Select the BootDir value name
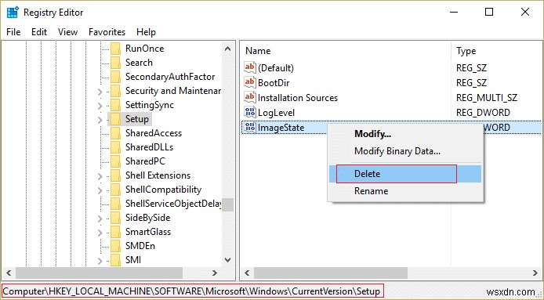Image resolution: width=544 pixels, height=300 pixels. (274, 83)
